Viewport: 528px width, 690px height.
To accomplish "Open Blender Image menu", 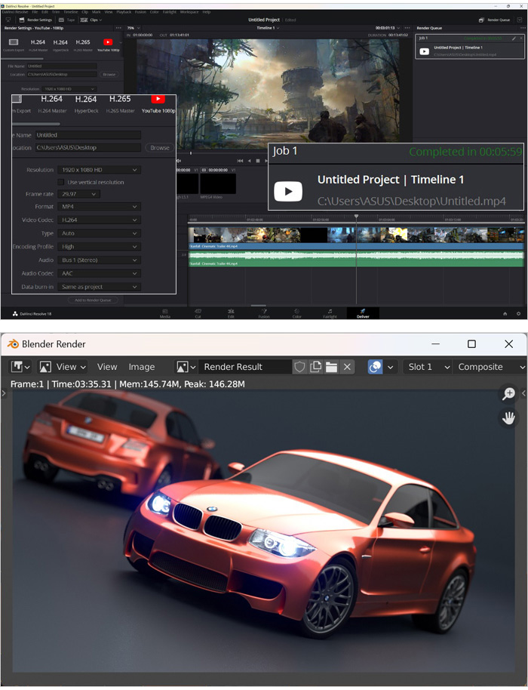I will click(142, 367).
